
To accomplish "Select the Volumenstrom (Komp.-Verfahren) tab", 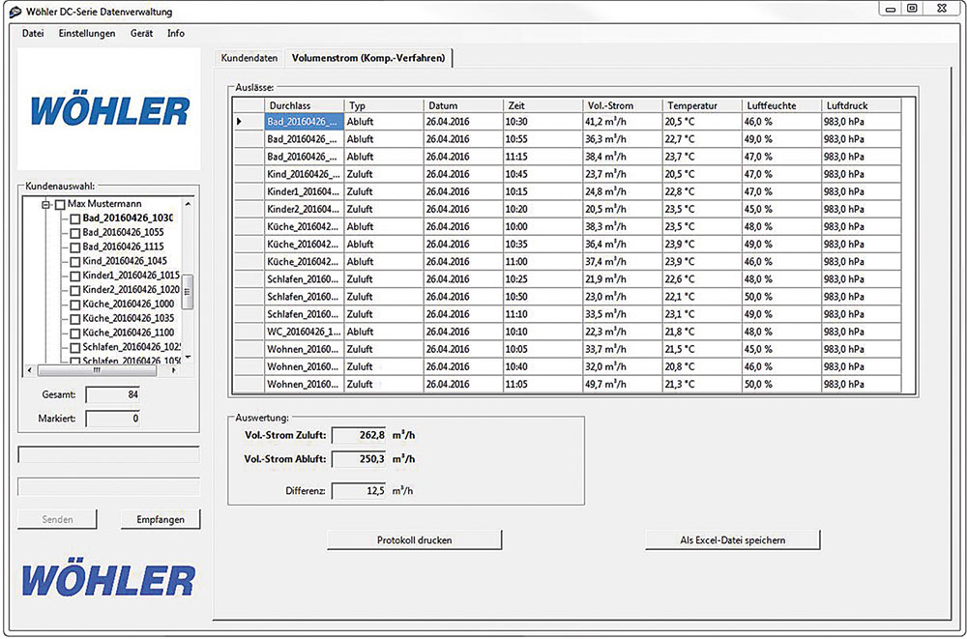I will [368, 58].
